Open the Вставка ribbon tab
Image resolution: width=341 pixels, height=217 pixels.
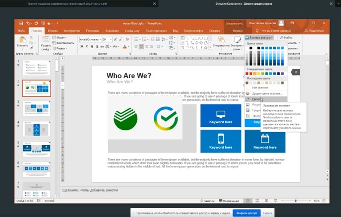pyautogui.click(x=53, y=31)
